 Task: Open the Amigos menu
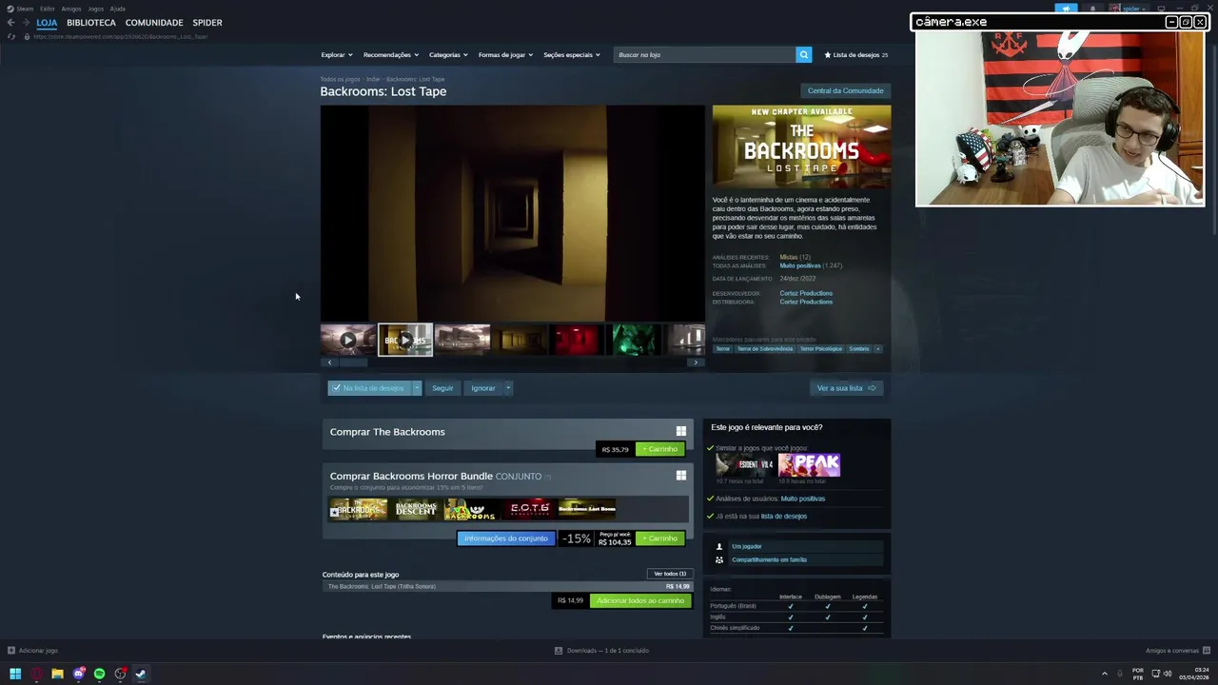71,9
